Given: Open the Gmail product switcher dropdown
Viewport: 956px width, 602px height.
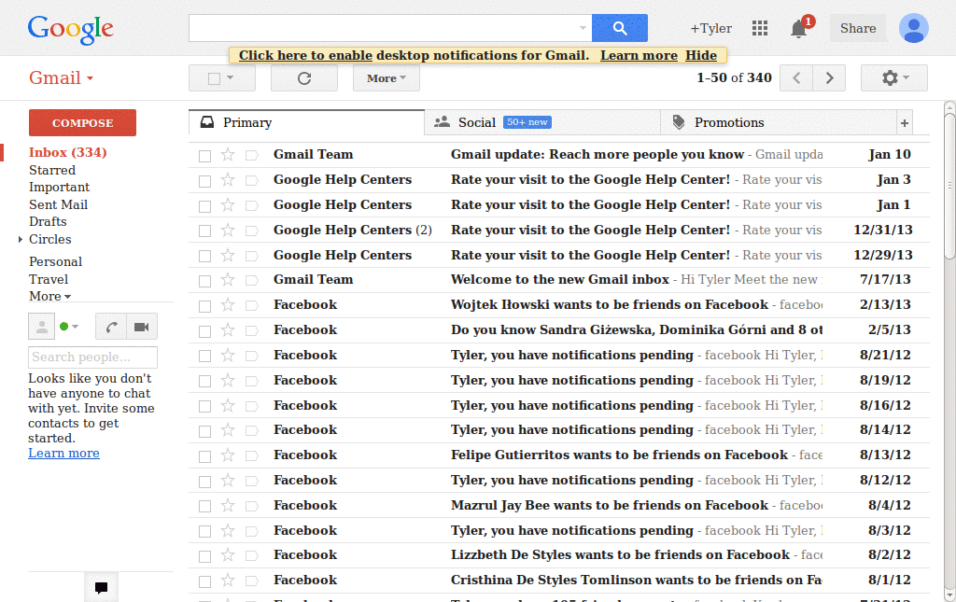Looking at the screenshot, I should [61, 78].
